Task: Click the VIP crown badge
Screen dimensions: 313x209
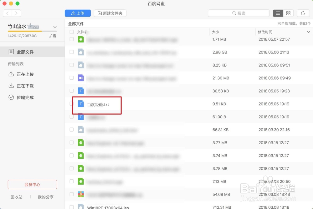Action: [33, 26]
